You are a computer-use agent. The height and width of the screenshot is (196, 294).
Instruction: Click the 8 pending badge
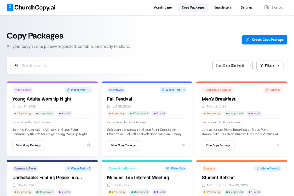pos(116,113)
